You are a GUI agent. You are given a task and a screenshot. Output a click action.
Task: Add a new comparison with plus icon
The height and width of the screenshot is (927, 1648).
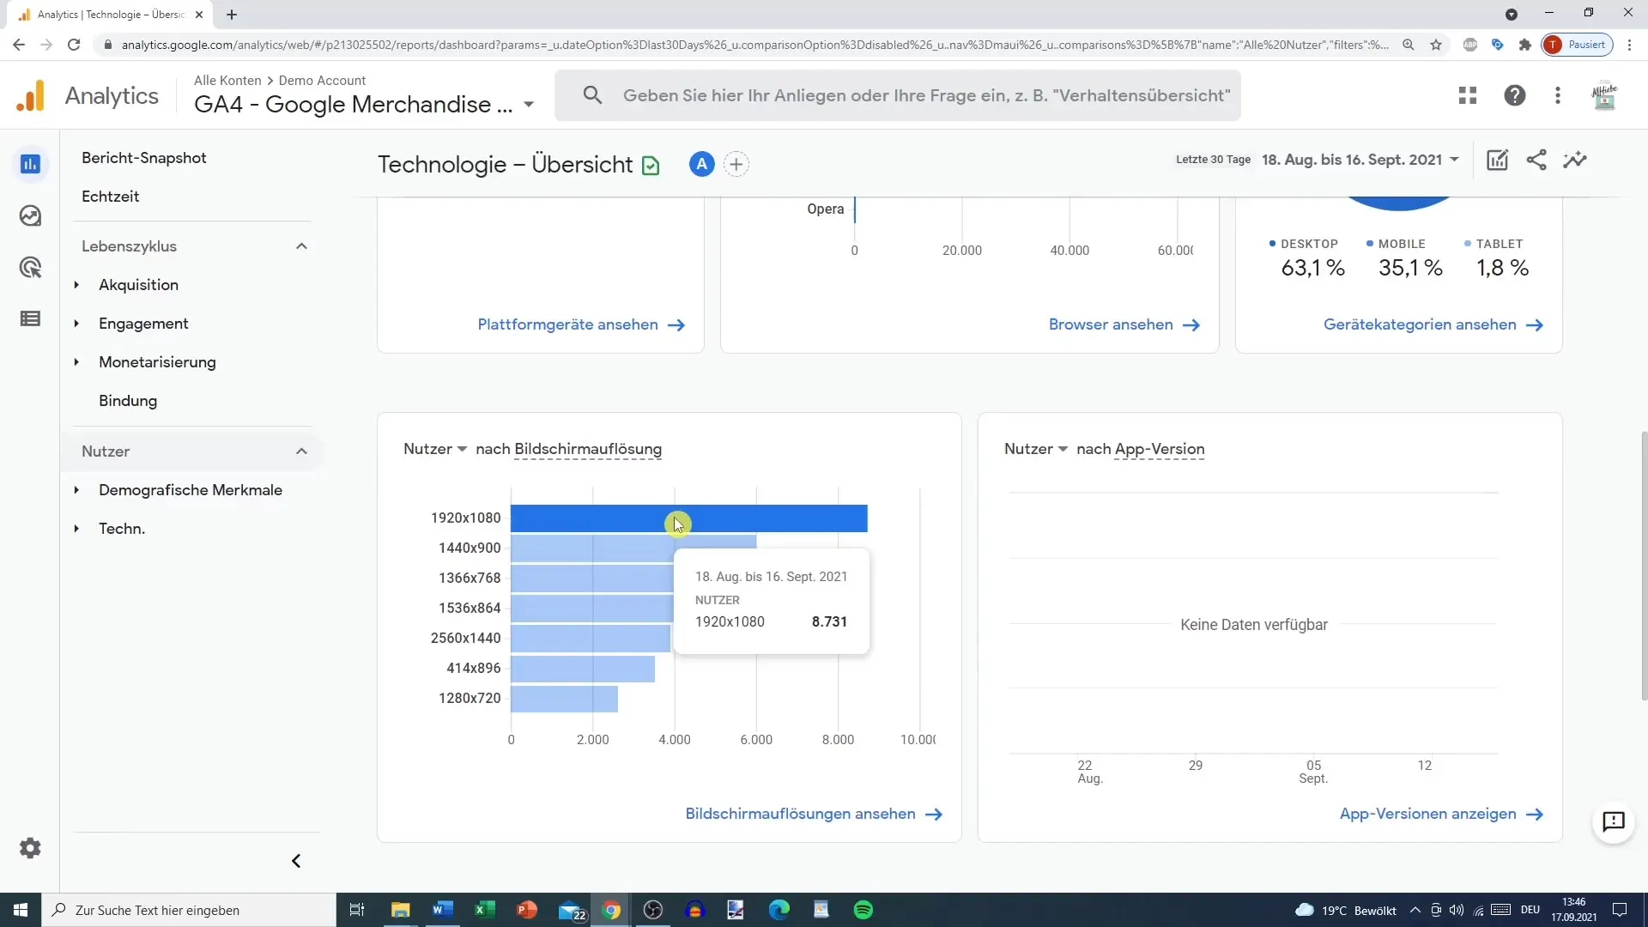(x=736, y=164)
